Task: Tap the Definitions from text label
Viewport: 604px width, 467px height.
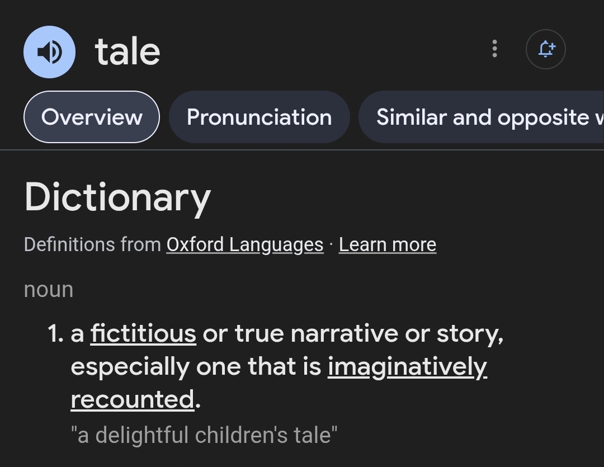Action: [x=92, y=244]
